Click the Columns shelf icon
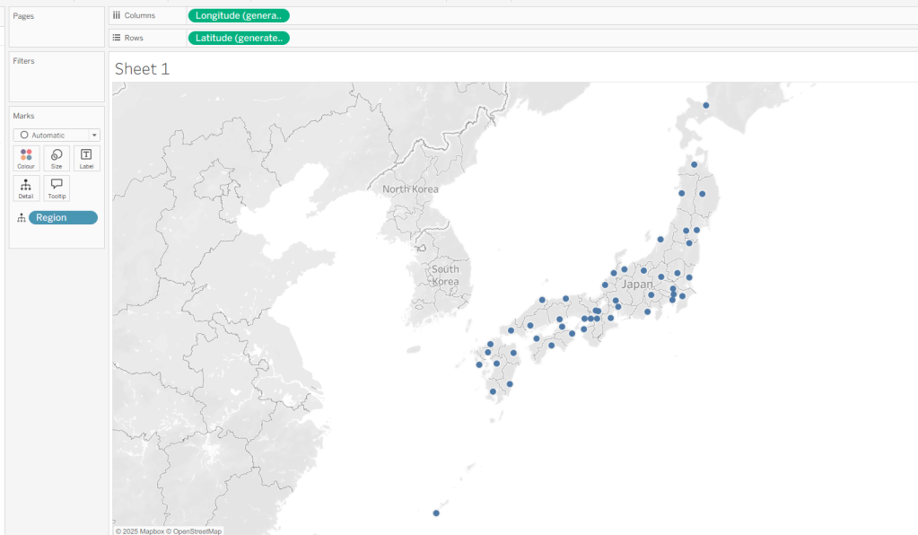 click(x=117, y=15)
